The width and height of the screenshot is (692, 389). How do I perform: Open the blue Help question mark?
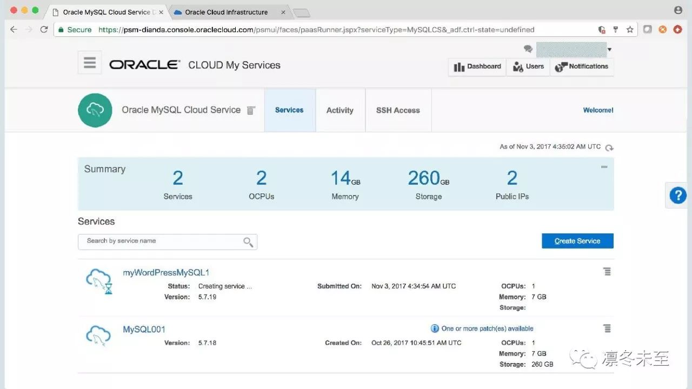click(x=678, y=195)
